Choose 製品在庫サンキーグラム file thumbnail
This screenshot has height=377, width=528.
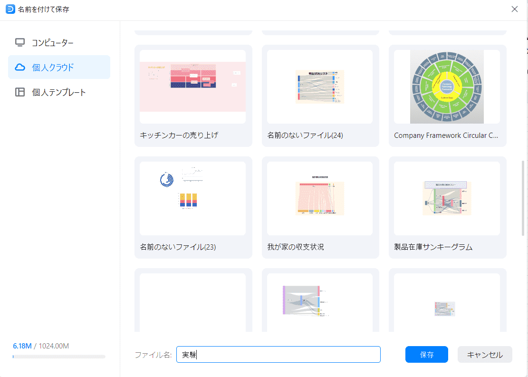pyautogui.click(x=447, y=198)
